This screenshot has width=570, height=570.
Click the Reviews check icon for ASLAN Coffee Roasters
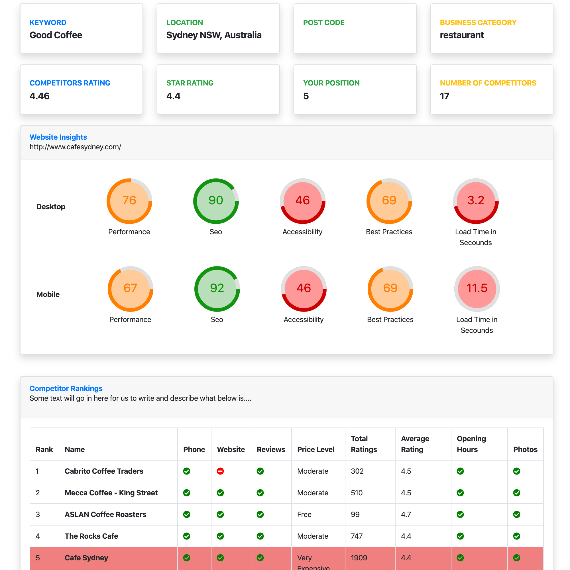coord(260,514)
